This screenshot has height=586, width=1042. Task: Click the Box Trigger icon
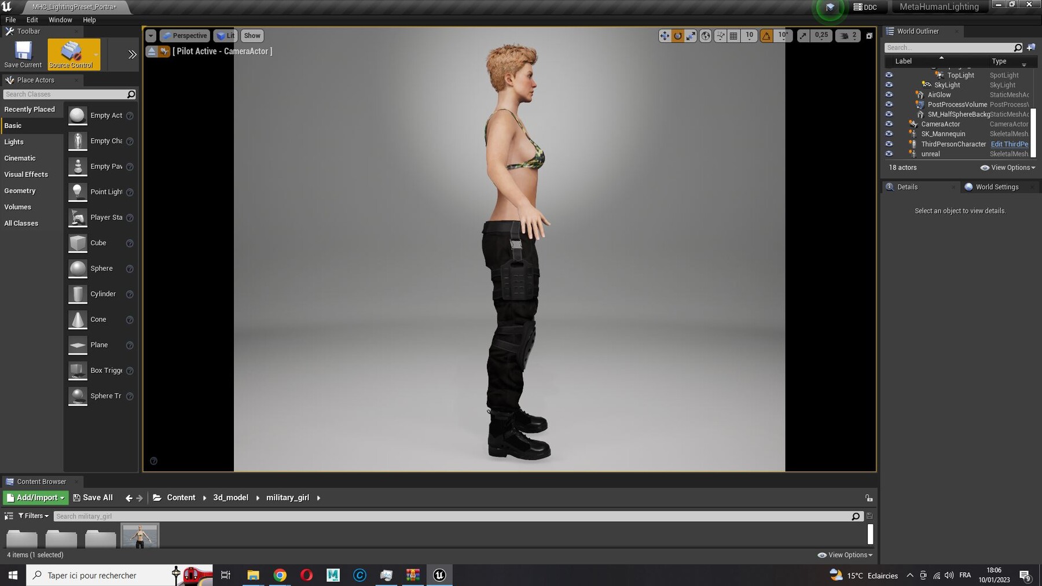78,371
